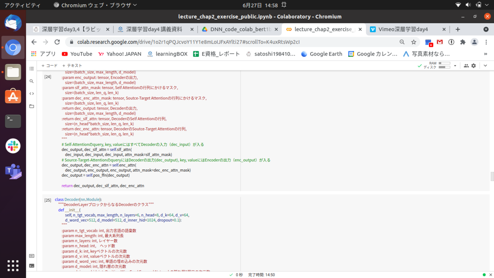Open the Google カレンダー bookmark
Image resolution: width=494 pixels, height=278 pixels.
coord(373,54)
